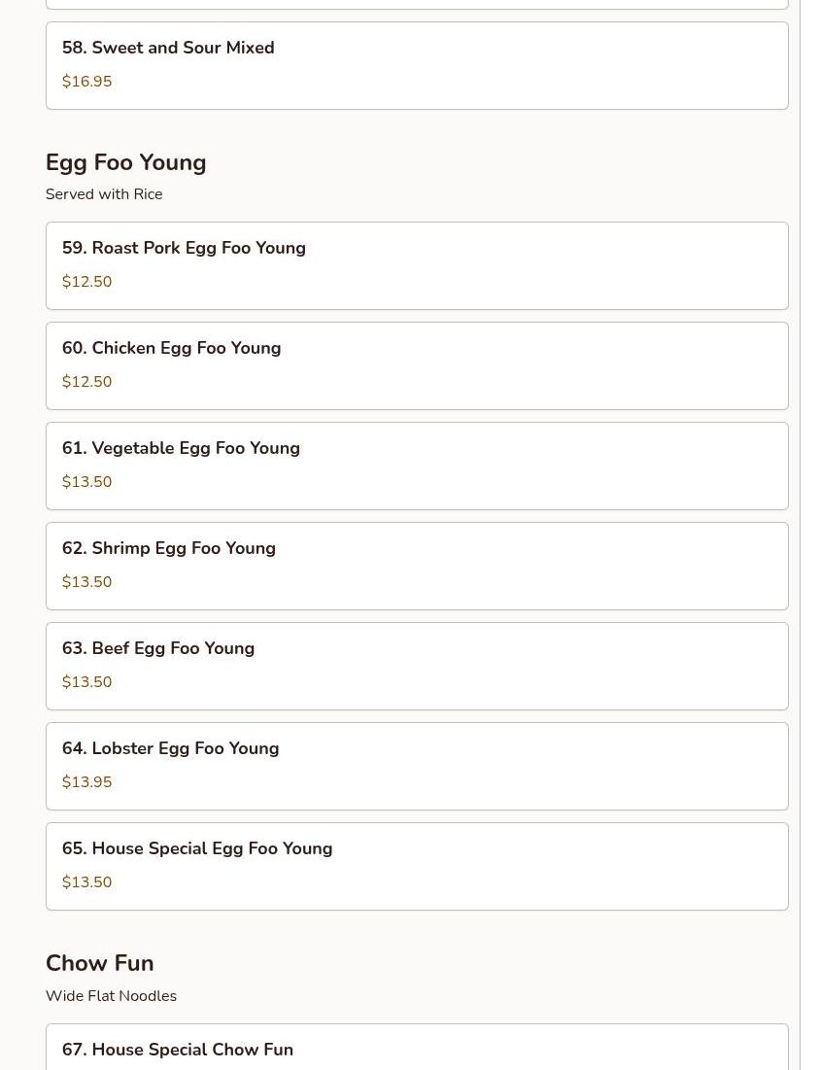
Task: Choose the Chicken Egg Foo Young title
Action: [x=171, y=348]
